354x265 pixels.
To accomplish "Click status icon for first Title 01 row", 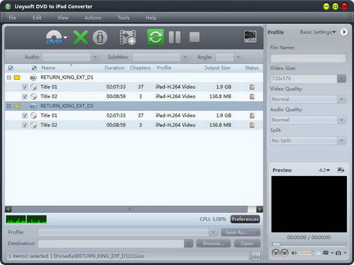I will pos(252,87).
